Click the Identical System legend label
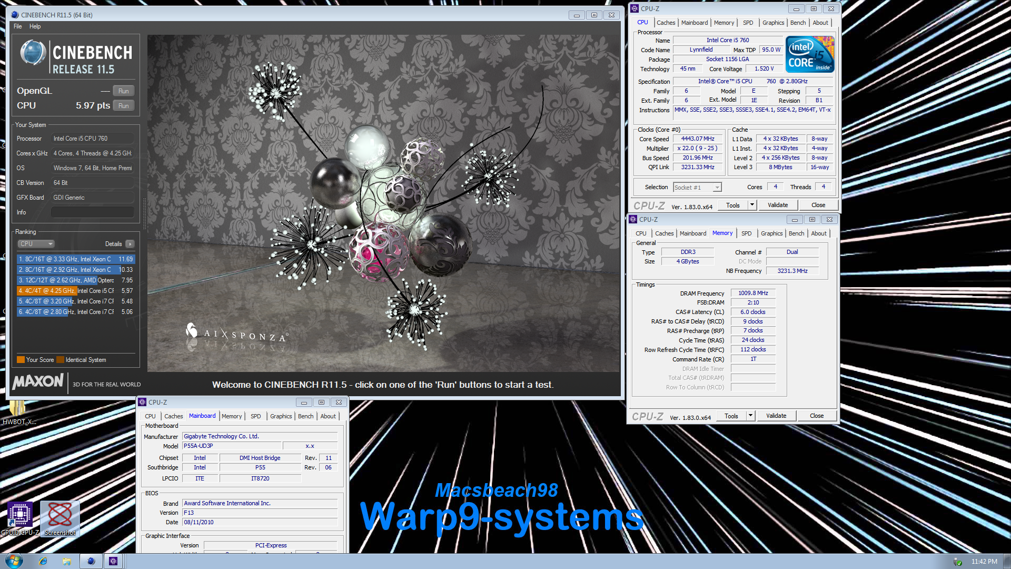 click(x=86, y=360)
